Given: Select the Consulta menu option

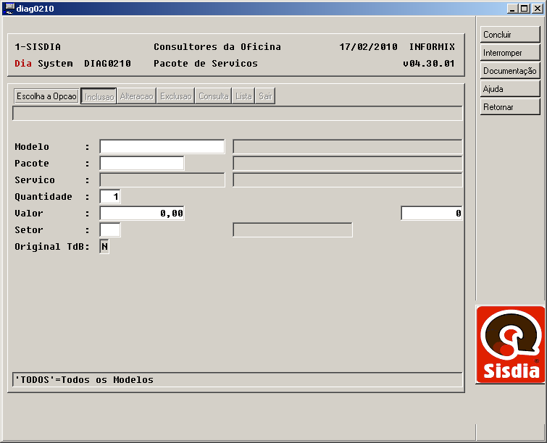Looking at the screenshot, I should 214,96.
